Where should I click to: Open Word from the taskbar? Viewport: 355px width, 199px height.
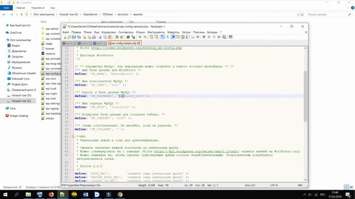click(85, 194)
